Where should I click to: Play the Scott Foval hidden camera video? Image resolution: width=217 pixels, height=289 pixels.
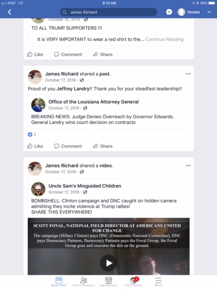point(108,263)
